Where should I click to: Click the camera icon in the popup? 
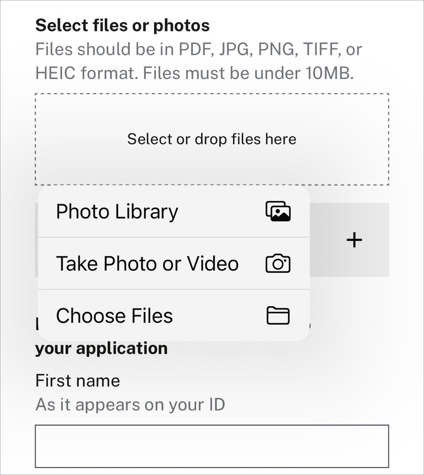pos(278,264)
